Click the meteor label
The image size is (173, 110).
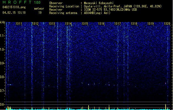pos(39,9)
